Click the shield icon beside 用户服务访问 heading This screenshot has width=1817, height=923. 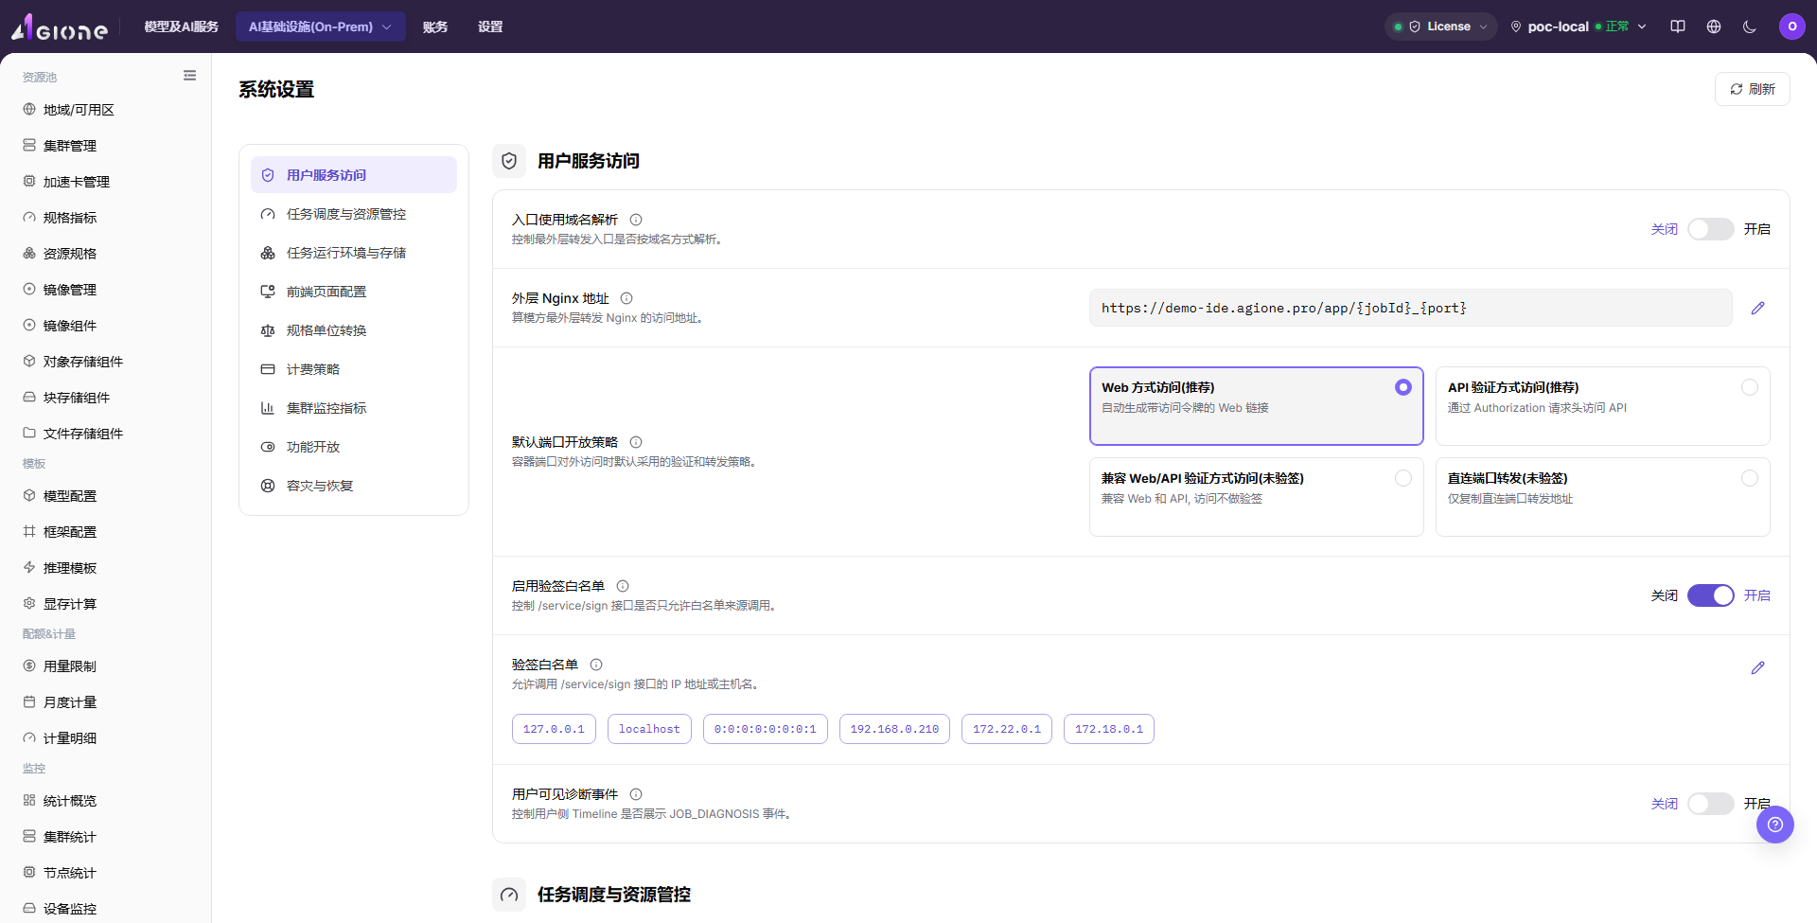point(509,161)
